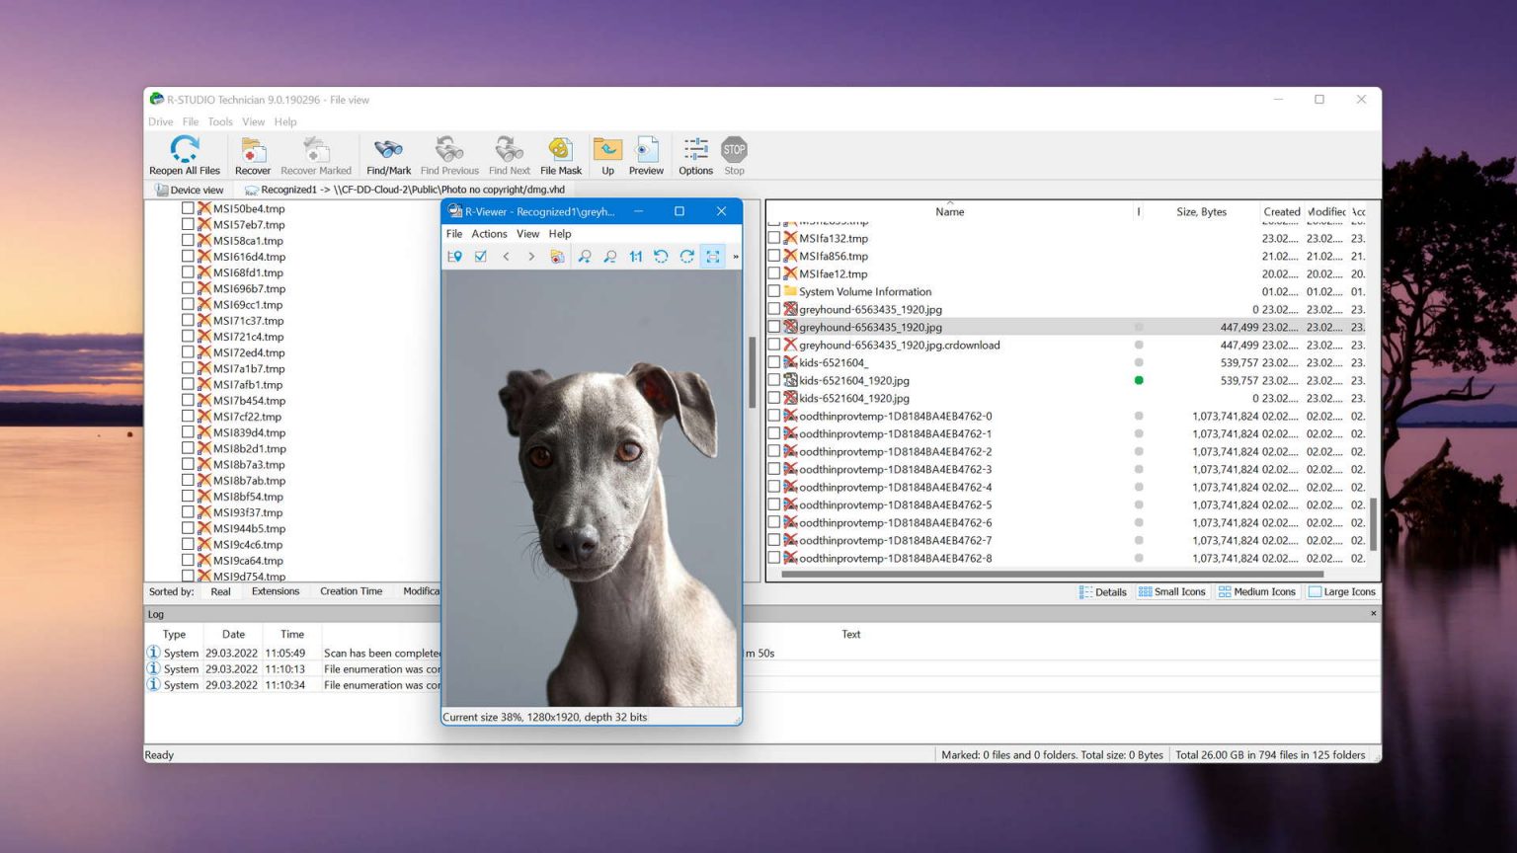This screenshot has height=853, width=1517.
Task: Rotate the greyhound image clockwise
Action: pyautogui.click(x=686, y=257)
